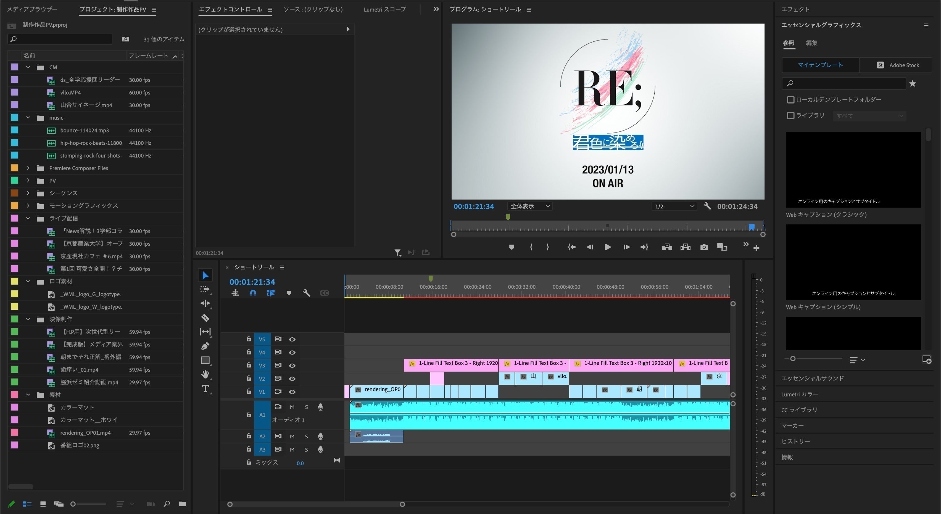941x514 pixels.
Task: Select the Razor tool in timeline toolbar
Action: (x=205, y=318)
